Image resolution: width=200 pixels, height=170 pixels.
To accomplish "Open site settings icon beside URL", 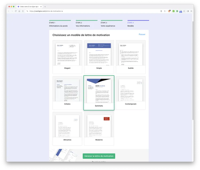I will coord(27,11).
